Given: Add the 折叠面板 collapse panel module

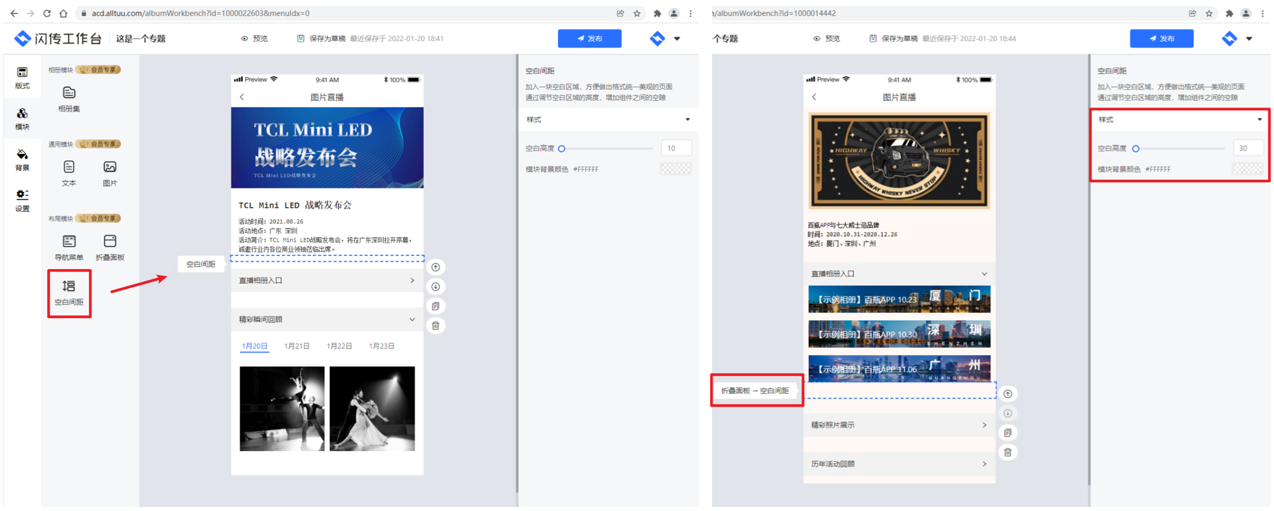Looking at the screenshot, I should coord(110,247).
